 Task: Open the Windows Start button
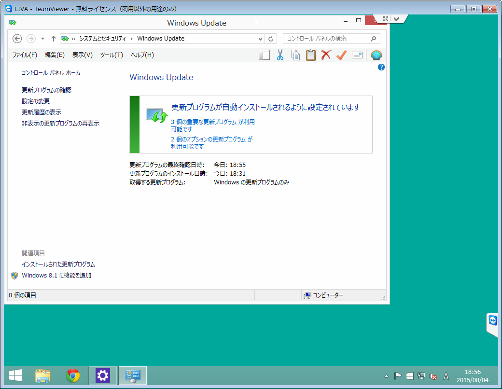pos(15,375)
